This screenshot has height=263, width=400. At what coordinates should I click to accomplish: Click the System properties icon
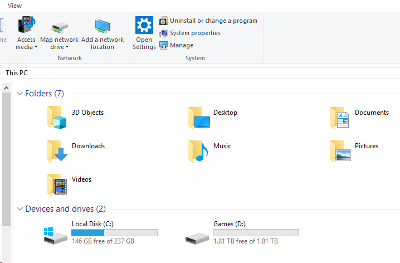point(164,33)
